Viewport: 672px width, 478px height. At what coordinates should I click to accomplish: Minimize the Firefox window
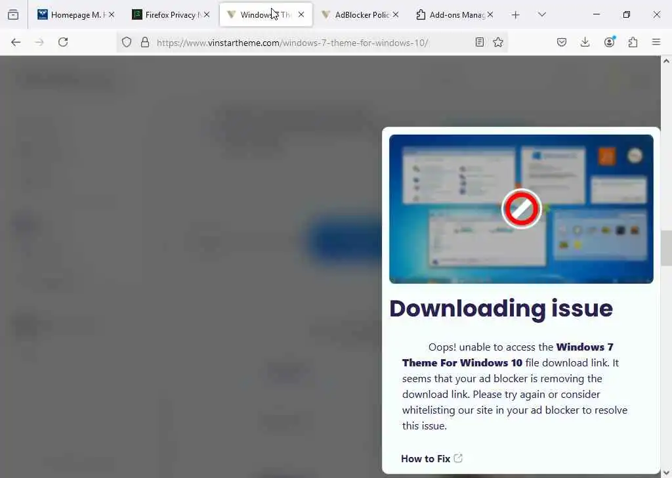[x=596, y=14]
